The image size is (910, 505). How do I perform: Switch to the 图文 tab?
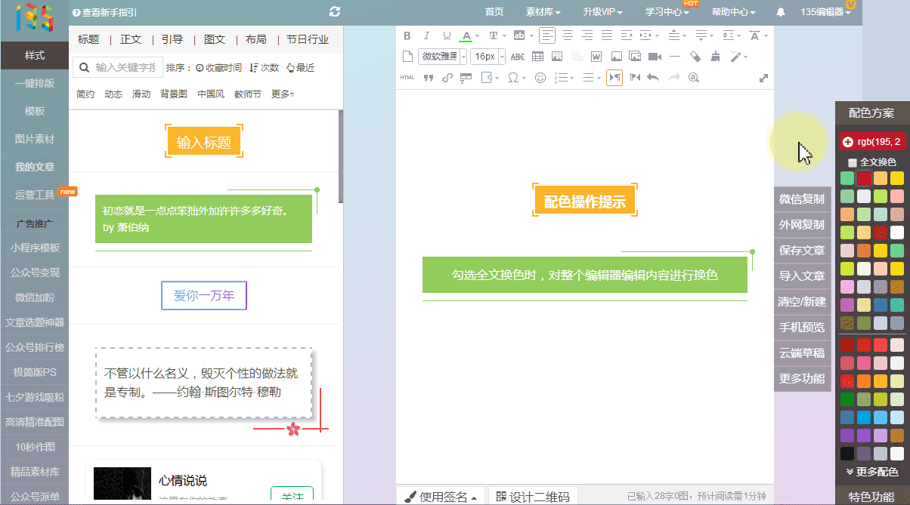[215, 39]
